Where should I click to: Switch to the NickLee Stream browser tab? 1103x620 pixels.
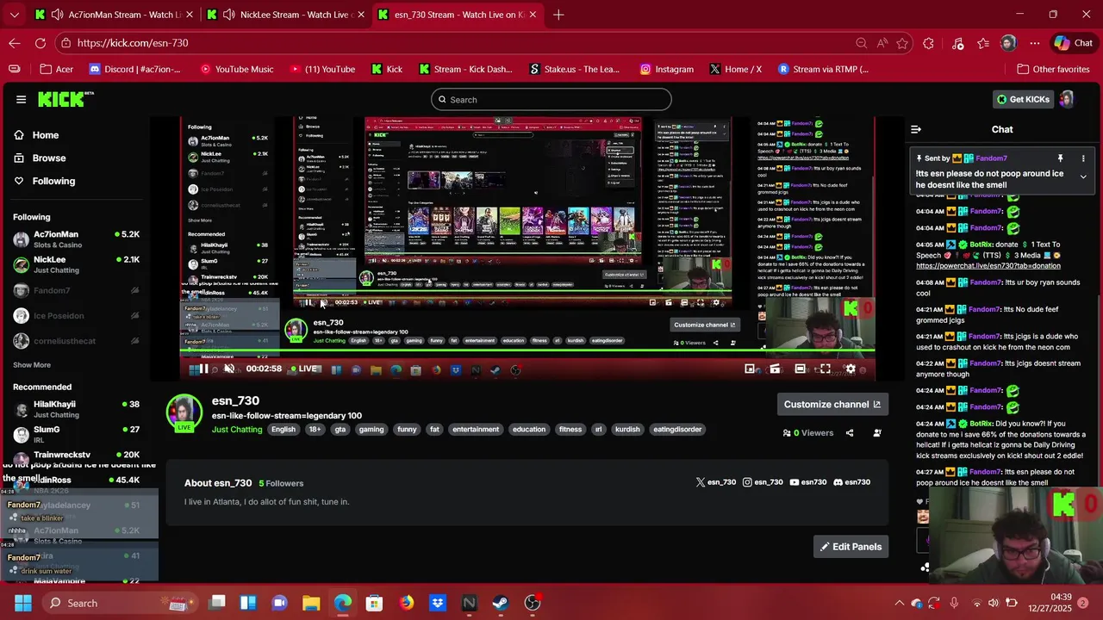(284, 15)
